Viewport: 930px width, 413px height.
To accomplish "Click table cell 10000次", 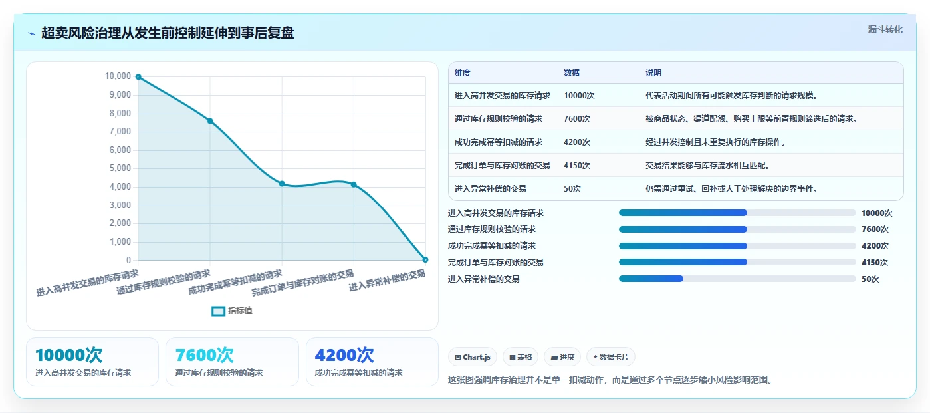I will click(579, 96).
